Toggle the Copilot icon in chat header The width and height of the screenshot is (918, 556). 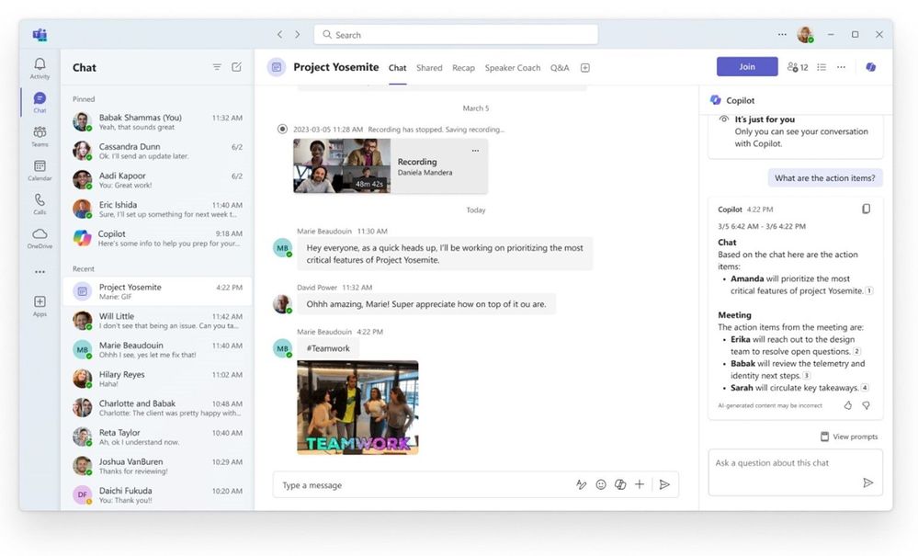click(870, 67)
